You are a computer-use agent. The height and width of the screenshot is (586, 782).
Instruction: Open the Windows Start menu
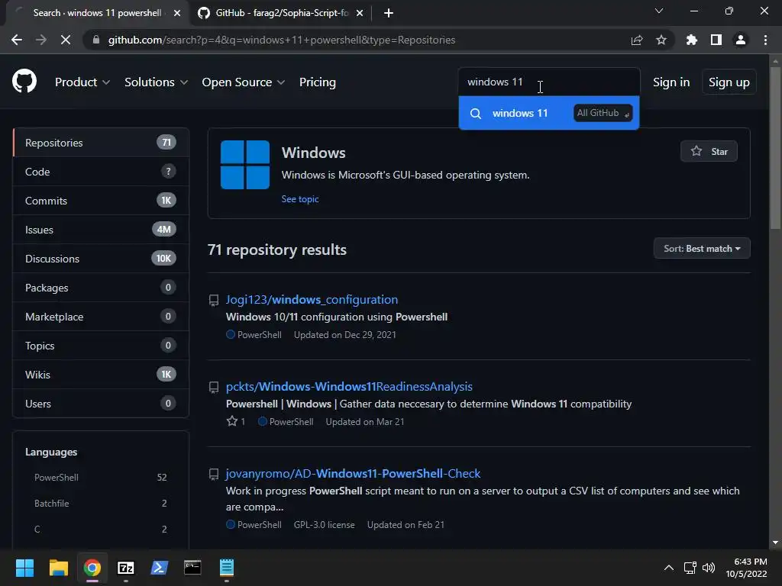click(x=24, y=567)
